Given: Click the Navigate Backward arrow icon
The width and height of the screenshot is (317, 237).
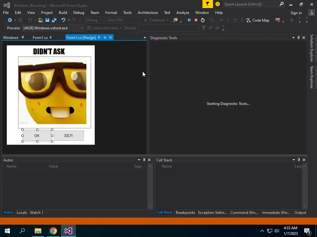Looking at the screenshot, I should (x=10, y=20).
